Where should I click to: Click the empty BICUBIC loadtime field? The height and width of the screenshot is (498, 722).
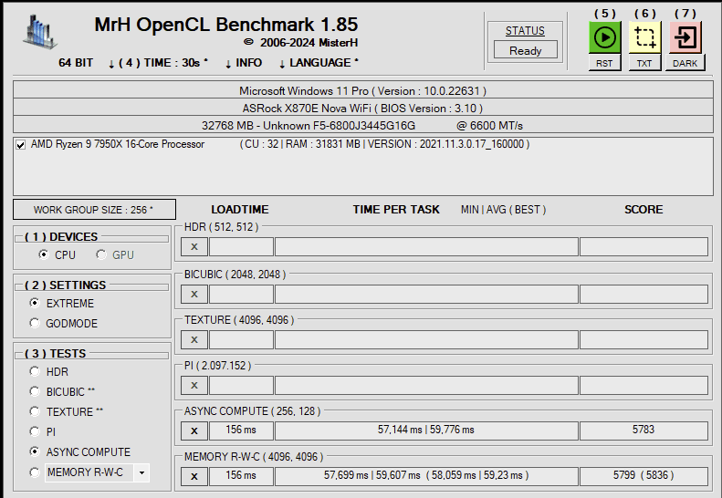[x=241, y=294]
